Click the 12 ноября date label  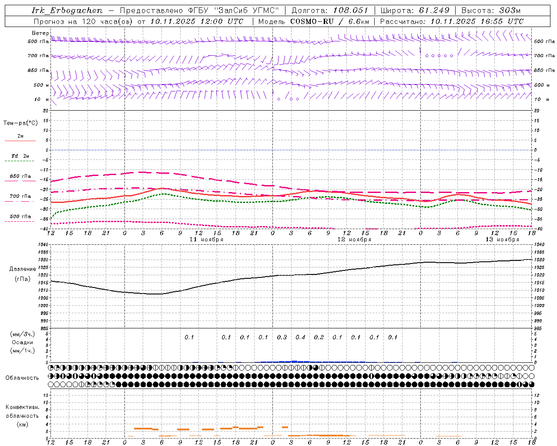(x=354, y=240)
